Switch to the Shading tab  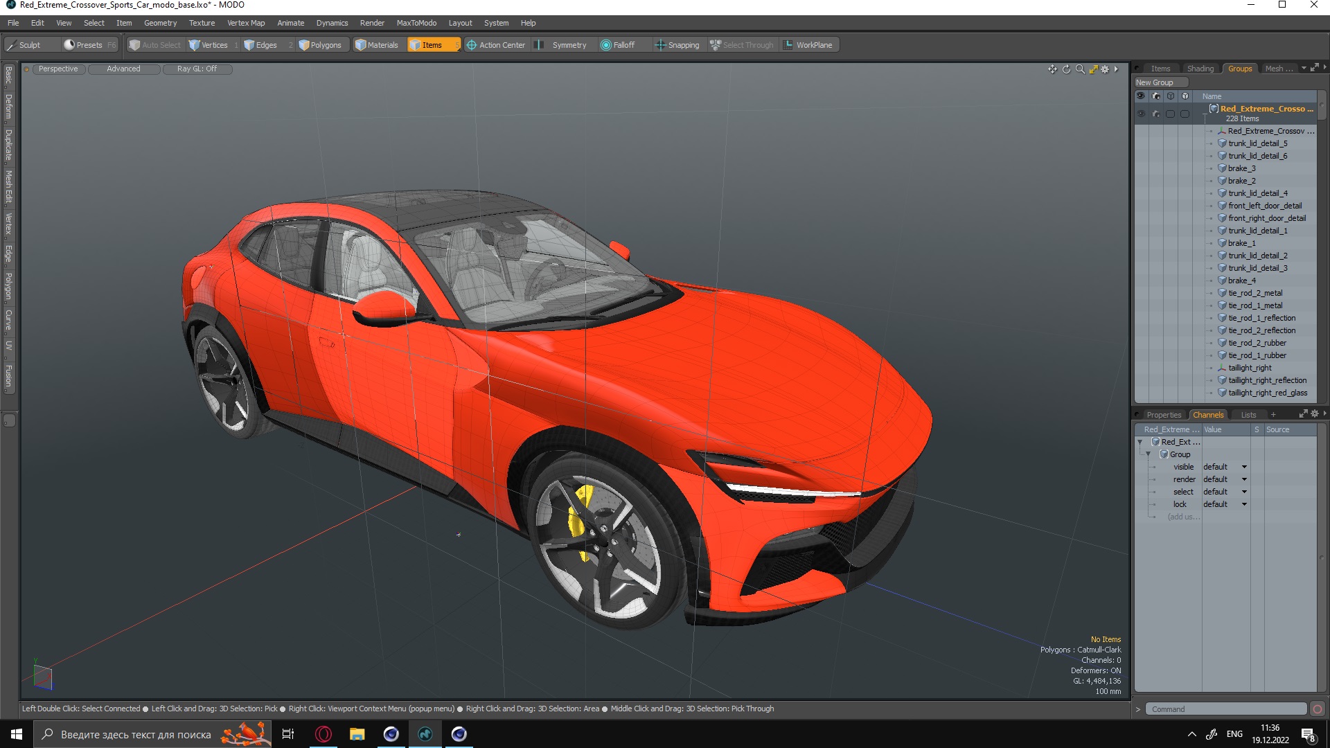(1200, 69)
